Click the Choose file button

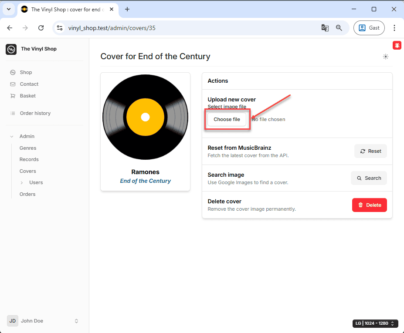(x=227, y=119)
